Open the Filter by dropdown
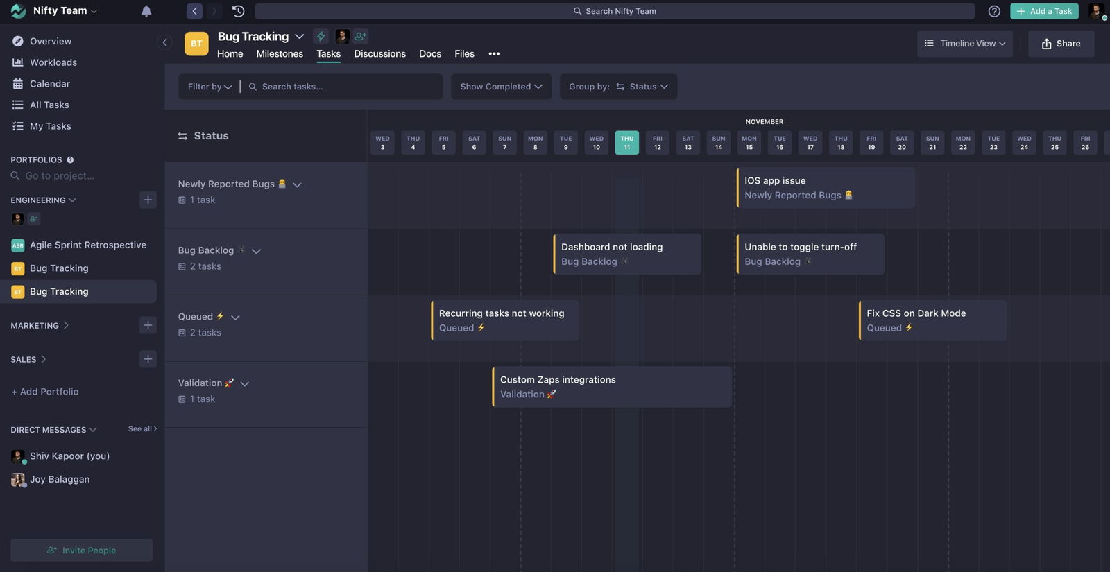 210,87
